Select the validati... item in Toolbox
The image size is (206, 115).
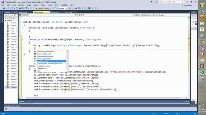(12, 58)
